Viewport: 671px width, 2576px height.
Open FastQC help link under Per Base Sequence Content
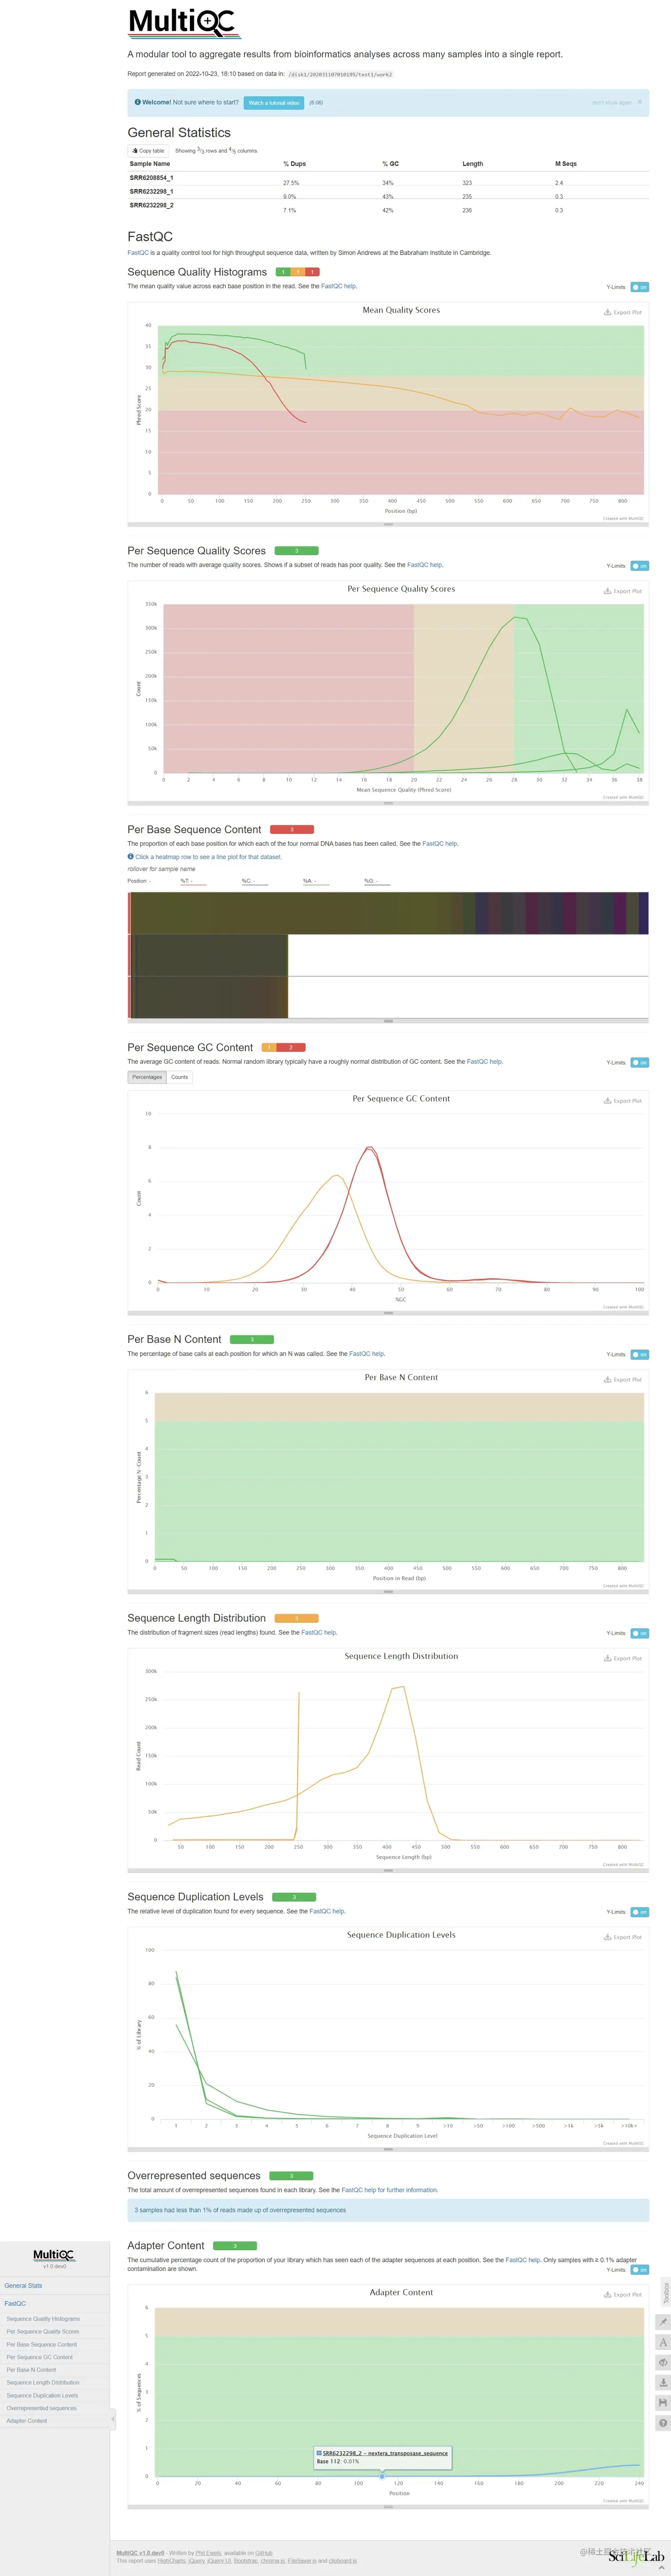[x=440, y=844]
